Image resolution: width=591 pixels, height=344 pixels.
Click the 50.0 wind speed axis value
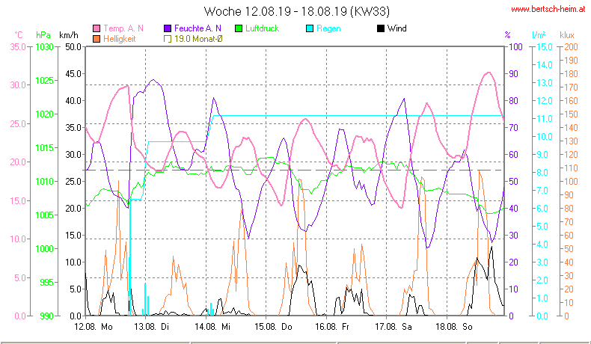(73, 47)
